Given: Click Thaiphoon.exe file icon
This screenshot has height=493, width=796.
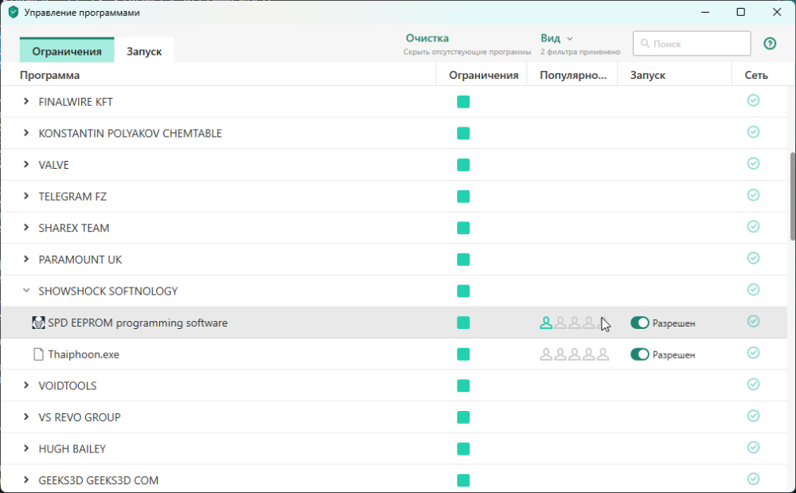Looking at the screenshot, I should pyautogui.click(x=38, y=354).
